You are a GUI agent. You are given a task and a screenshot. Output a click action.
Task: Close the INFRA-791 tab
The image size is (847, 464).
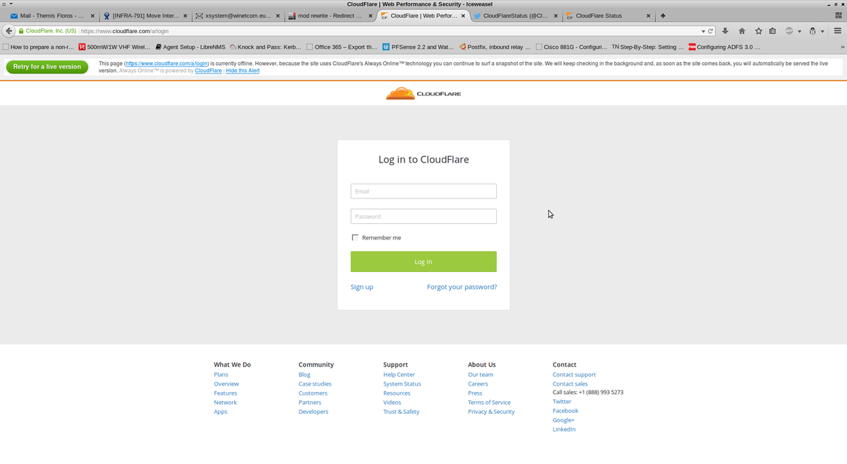click(185, 16)
